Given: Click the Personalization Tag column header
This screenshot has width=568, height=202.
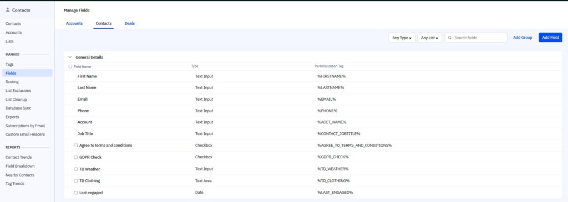Looking at the screenshot, I should click(x=329, y=66).
